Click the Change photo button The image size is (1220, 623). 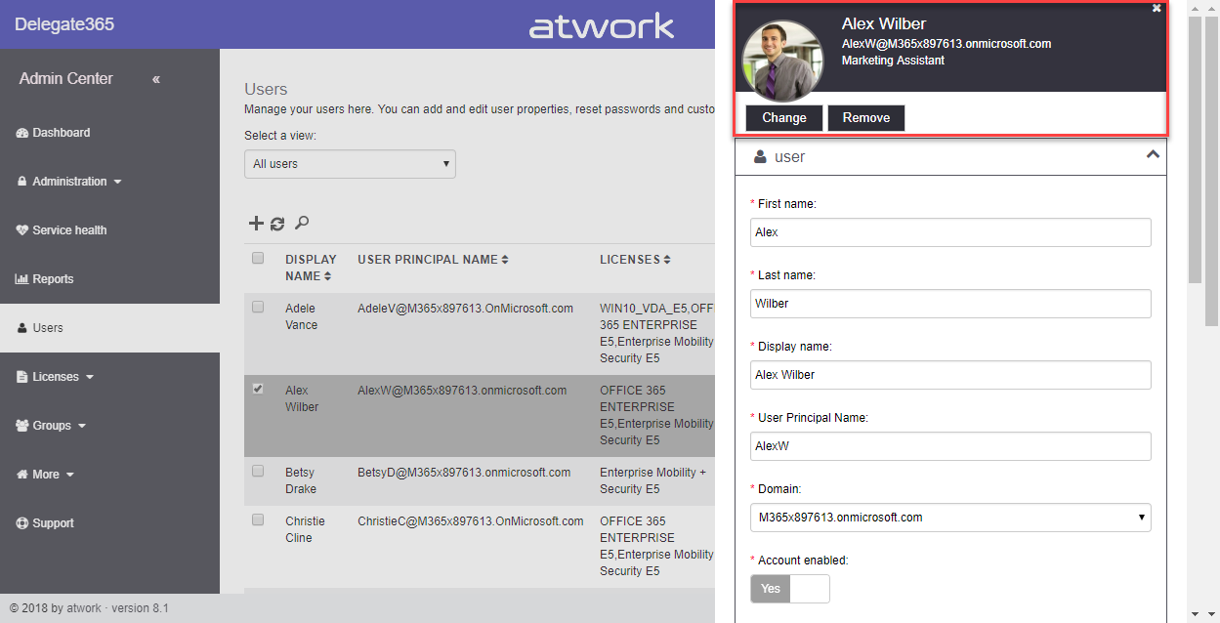(784, 118)
